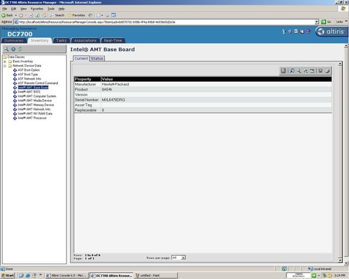Open the Tools menu
The width and height of the screenshot is (349, 279).
(x=51, y=9)
